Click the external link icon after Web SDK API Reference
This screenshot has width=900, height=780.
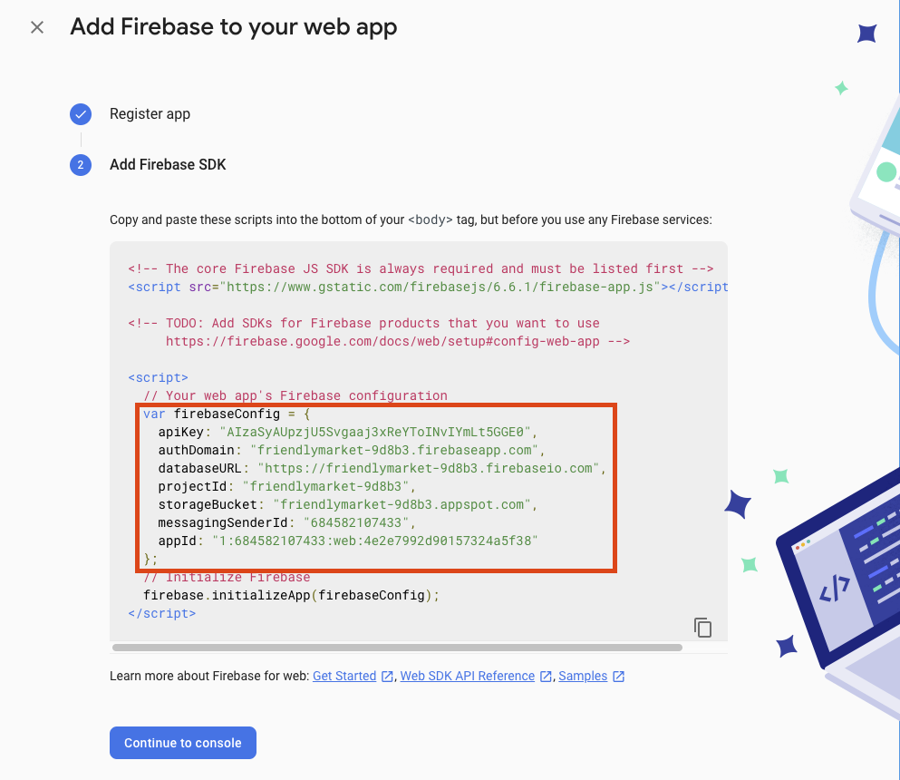(546, 677)
